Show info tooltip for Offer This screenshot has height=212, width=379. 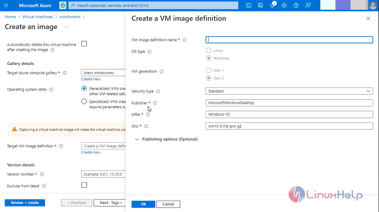tap(148, 114)
